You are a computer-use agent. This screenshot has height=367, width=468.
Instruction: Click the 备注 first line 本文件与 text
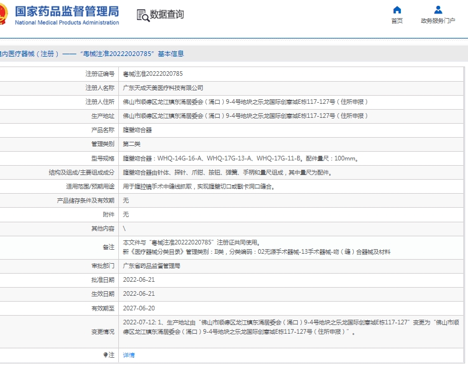[x=192, y=242]
